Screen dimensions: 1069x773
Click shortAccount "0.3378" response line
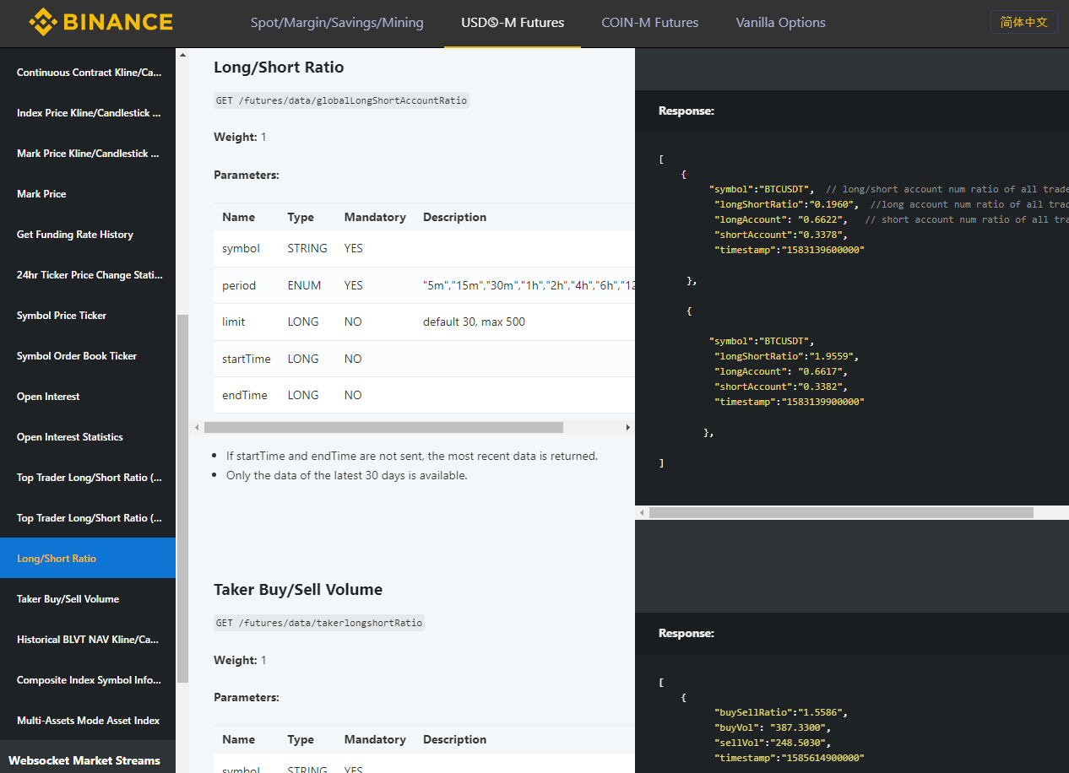click(x=780, y=235)
